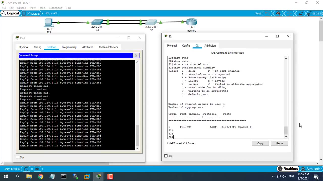
Task: Click Paste button in S2 CLI
Action: (x=279, y=143)
